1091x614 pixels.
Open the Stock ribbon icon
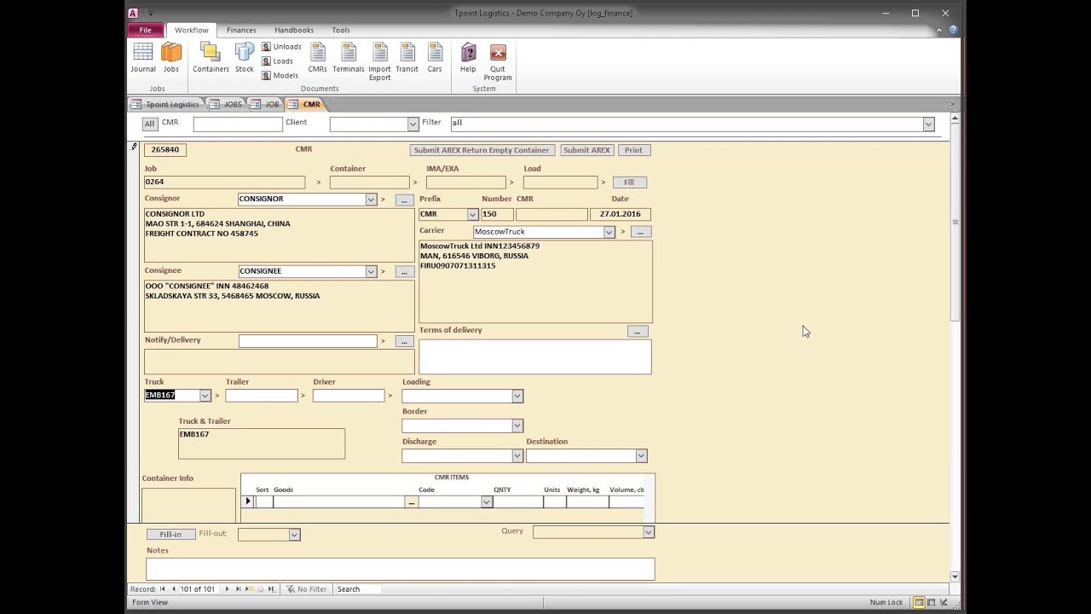coord(245,57)
